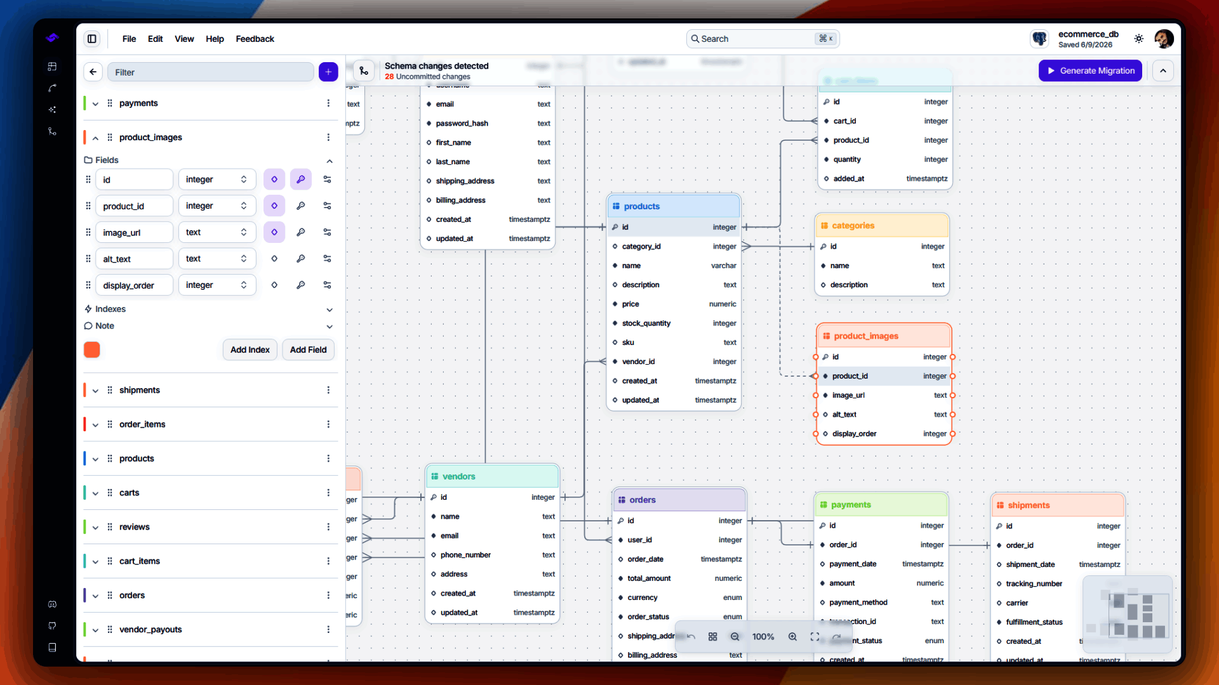Image resolution: width=1219 pixels, height=685 pixels.
Task: Open field settings for image_url row
Action: point(327,232)
